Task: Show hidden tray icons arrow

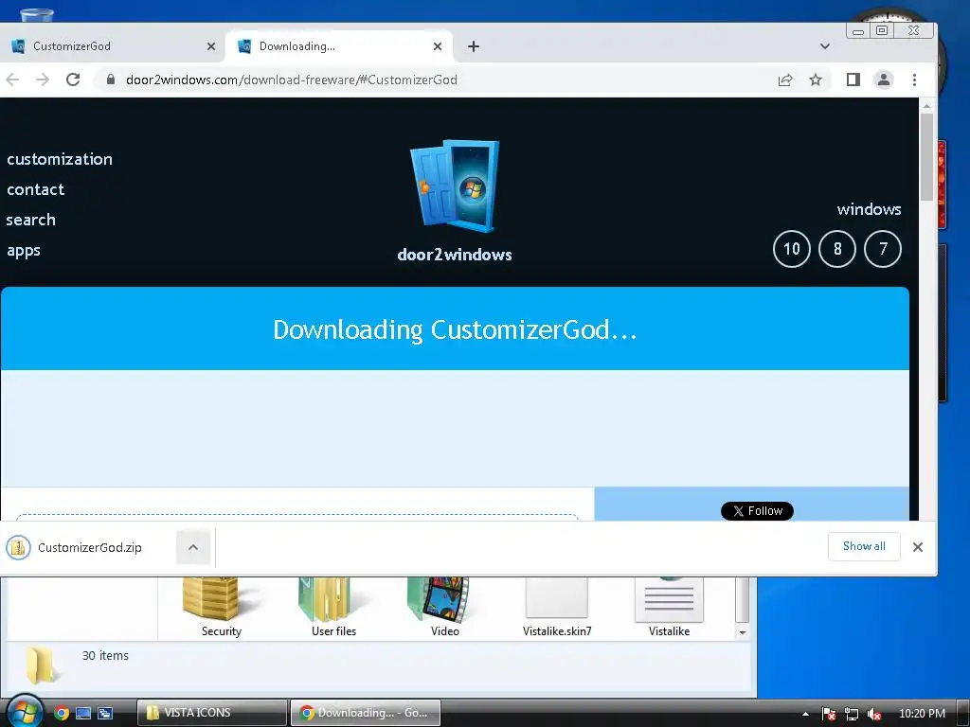Action: pyautogui.click(x=805, y=714)
